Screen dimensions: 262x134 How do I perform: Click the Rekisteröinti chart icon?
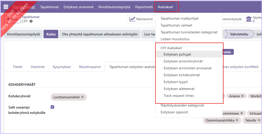(132, 19)
